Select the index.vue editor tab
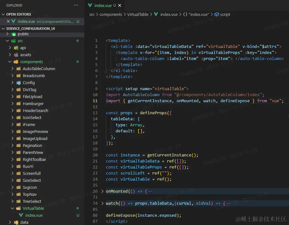This screenshot has width=289, height=225. tap(105, 5)
